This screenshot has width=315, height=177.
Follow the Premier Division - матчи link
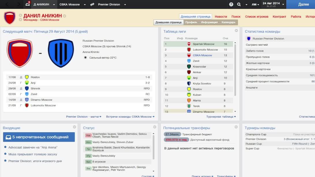pyautogui.click(x=84, y=116)
